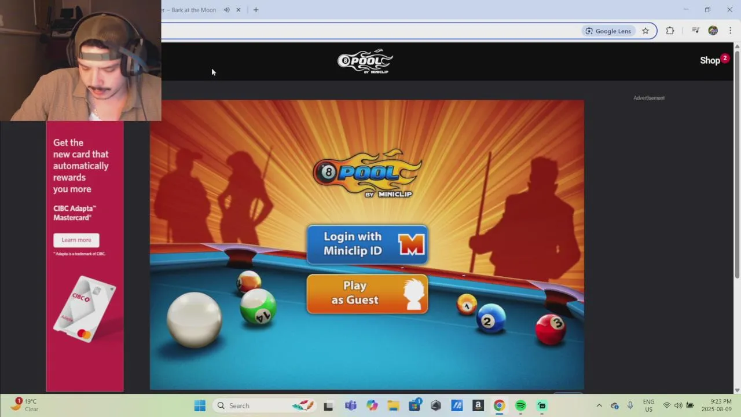Open Spotify from the taskbar
741x417 pixels.
coord(520,405)
